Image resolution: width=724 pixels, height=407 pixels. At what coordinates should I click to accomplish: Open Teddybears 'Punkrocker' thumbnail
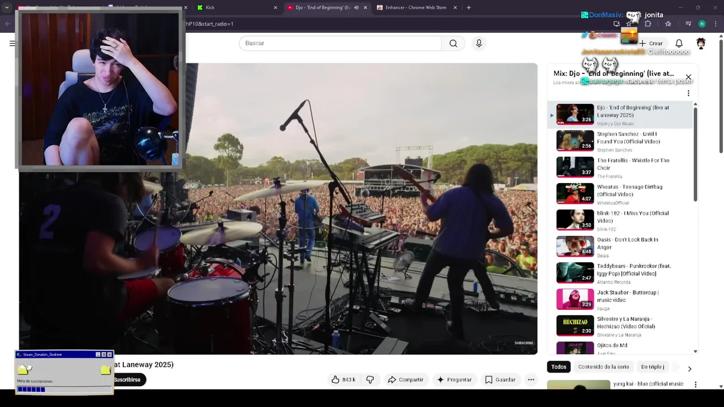tap(575, 272)
